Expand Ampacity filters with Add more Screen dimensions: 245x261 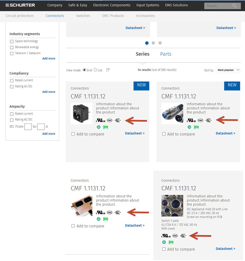[x=48, y=134]
